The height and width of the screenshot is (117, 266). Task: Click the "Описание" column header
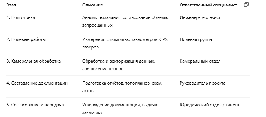[x=92, y=5]
